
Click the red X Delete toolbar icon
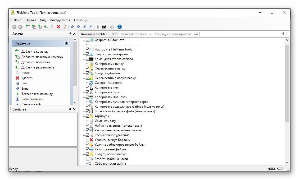58,27
